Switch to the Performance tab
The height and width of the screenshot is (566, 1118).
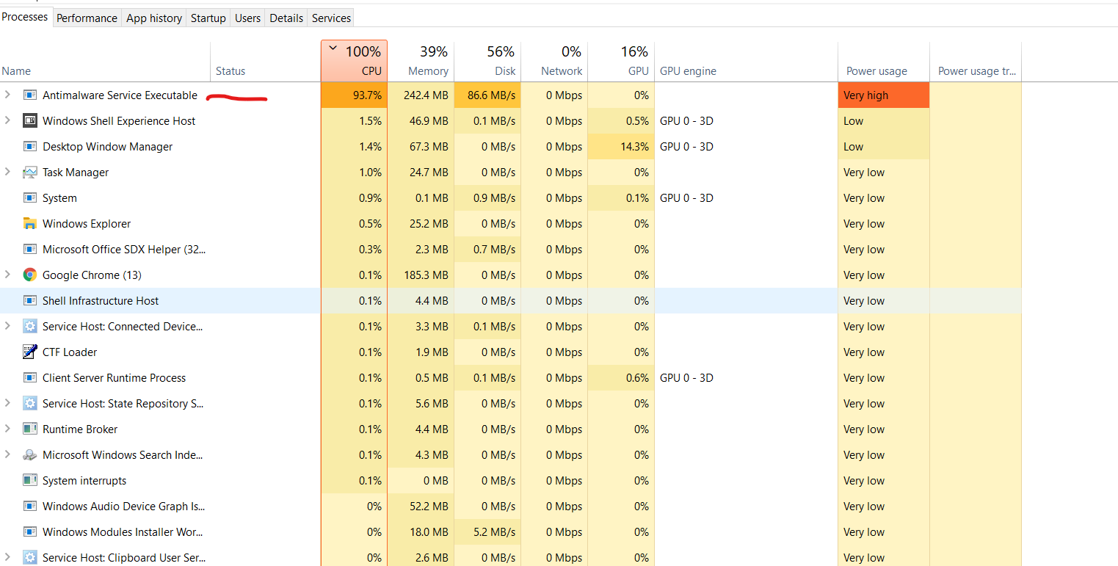[87, 18]
